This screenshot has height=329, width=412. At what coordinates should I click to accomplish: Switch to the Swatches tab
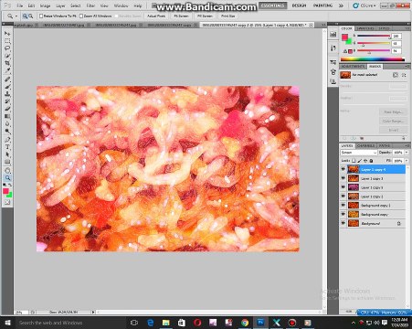pyautogui.click(x=365, y=28)
